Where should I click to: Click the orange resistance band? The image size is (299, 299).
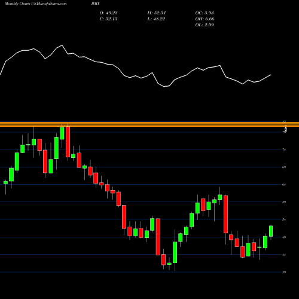149,124
